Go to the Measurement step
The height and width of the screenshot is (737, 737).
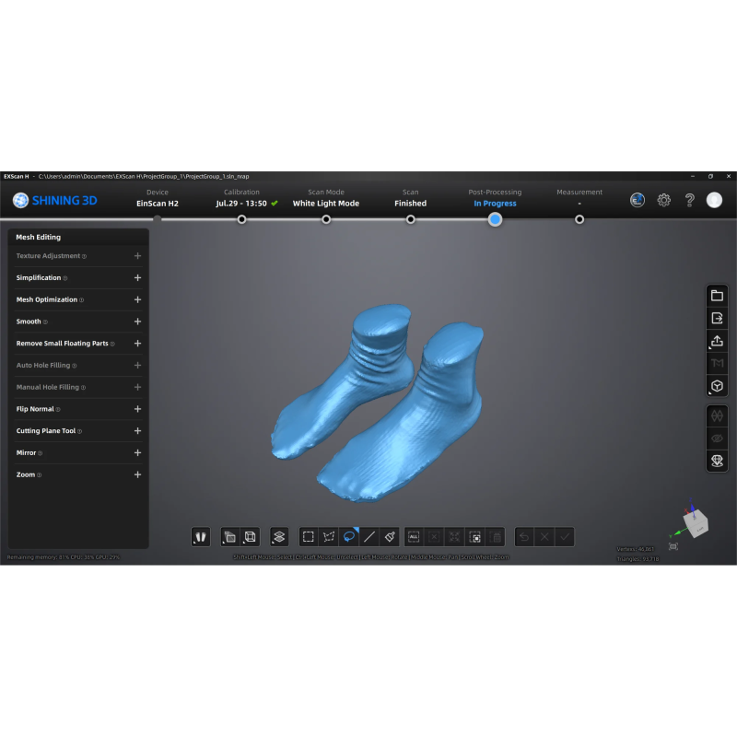[x=579, y=198]
